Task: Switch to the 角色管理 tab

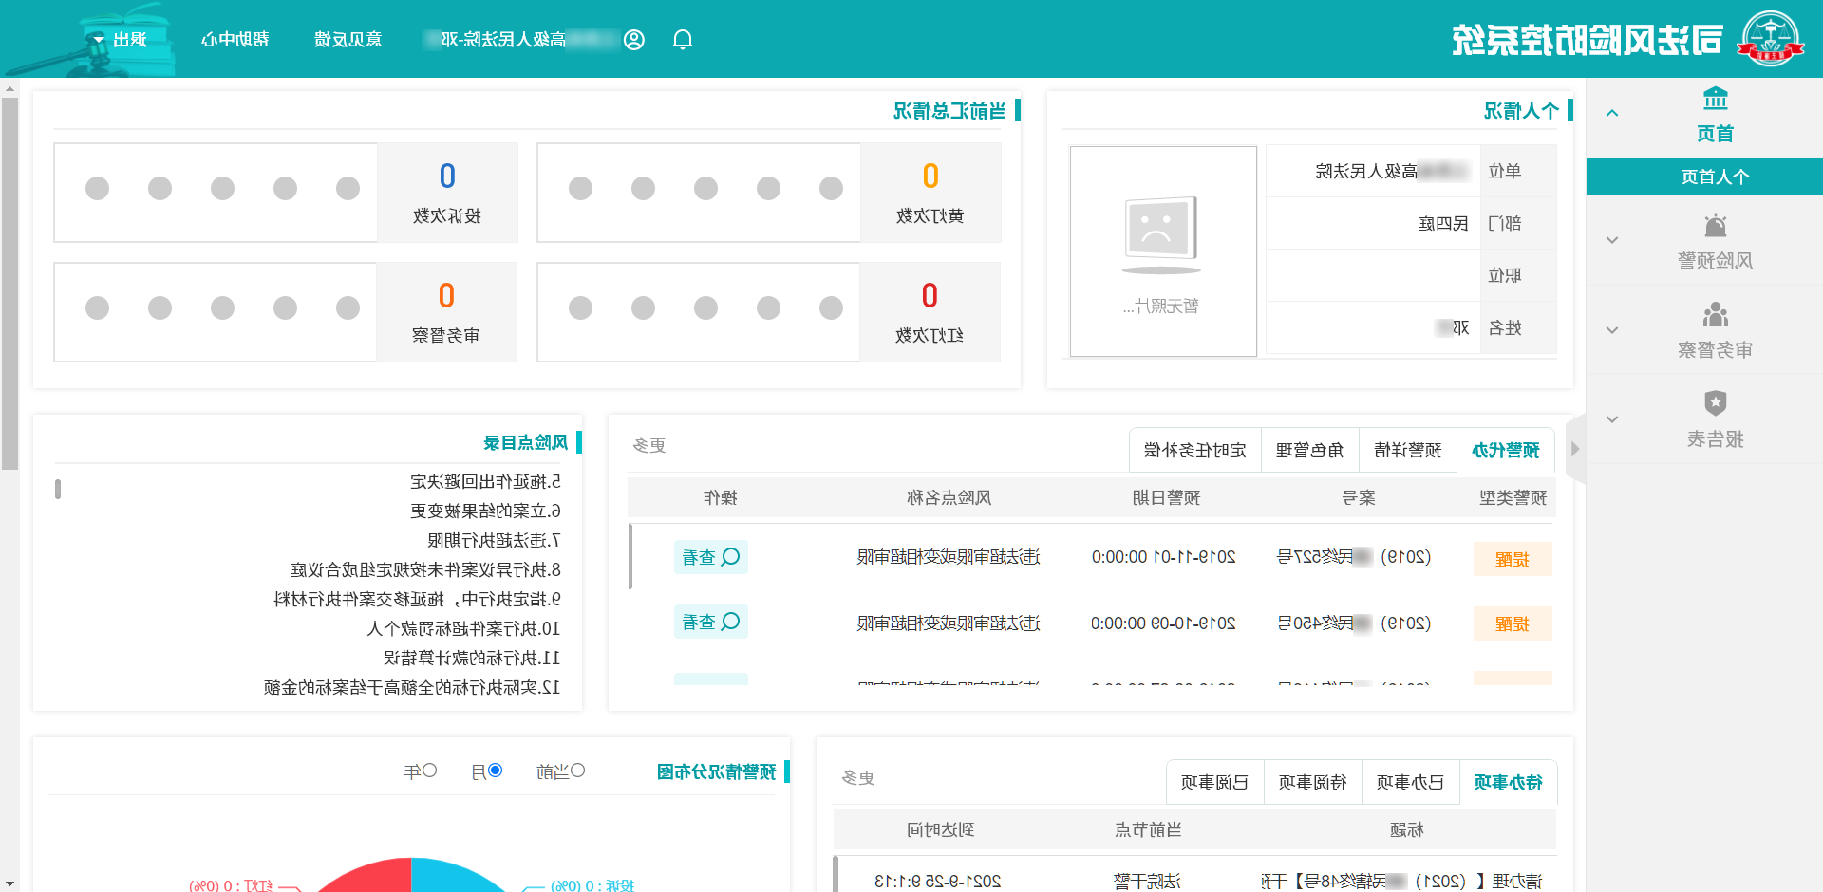Action: tap(1309, 450)
